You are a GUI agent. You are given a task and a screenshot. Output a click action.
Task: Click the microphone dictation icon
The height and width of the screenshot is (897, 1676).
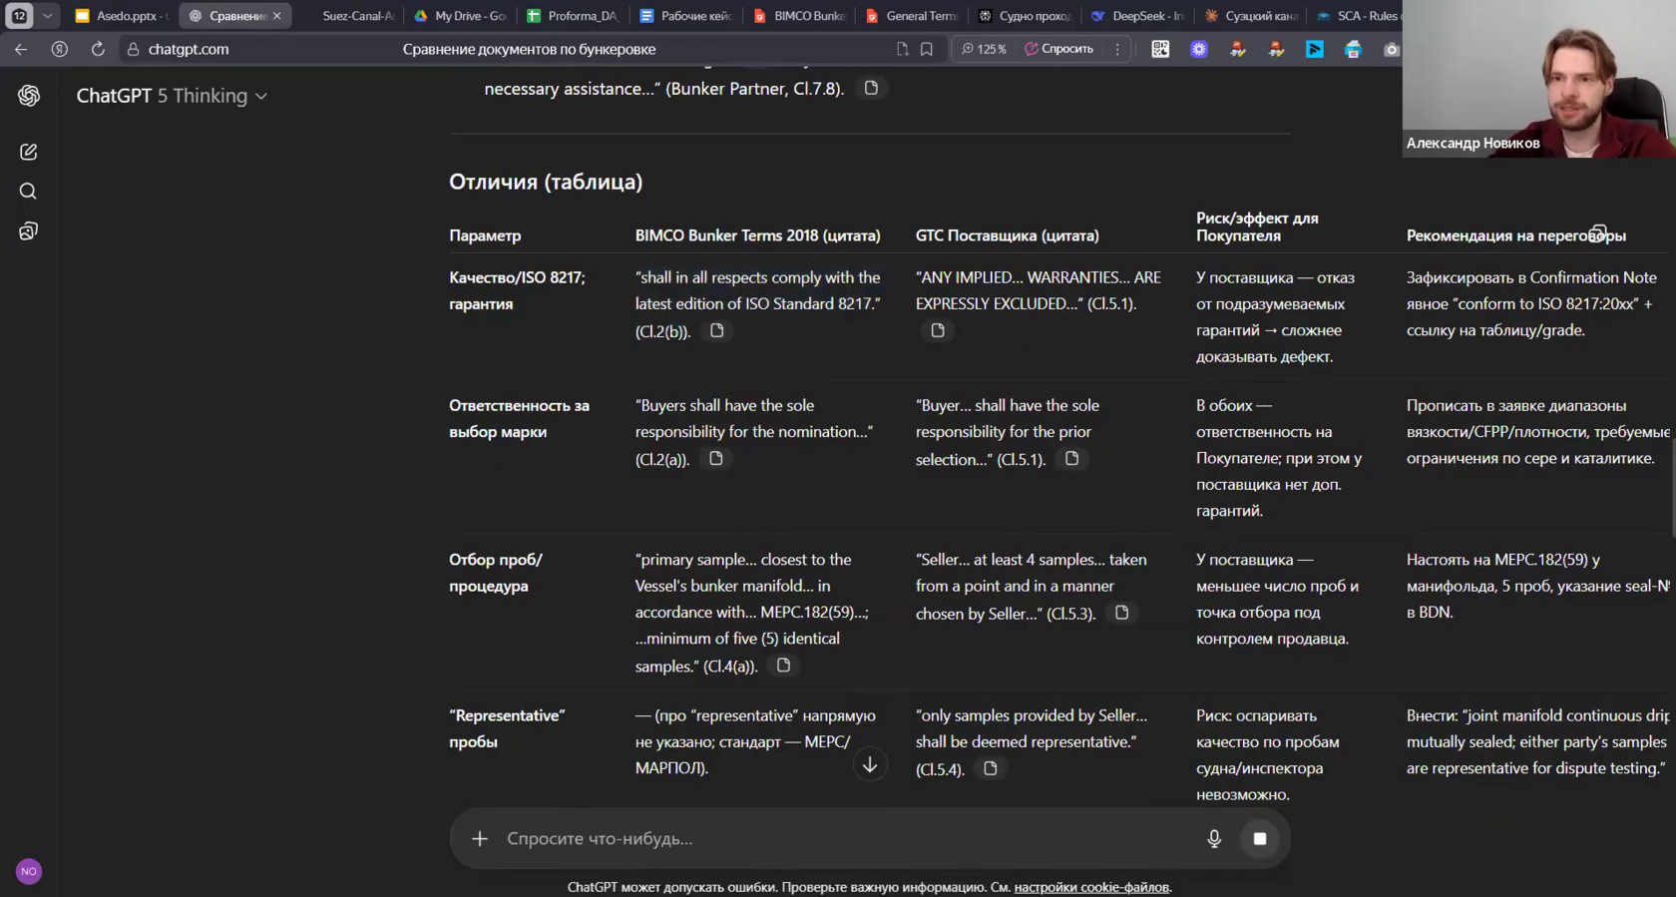tap(1214, 839)
